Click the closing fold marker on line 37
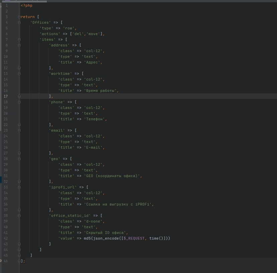 [x=19, y=210]
